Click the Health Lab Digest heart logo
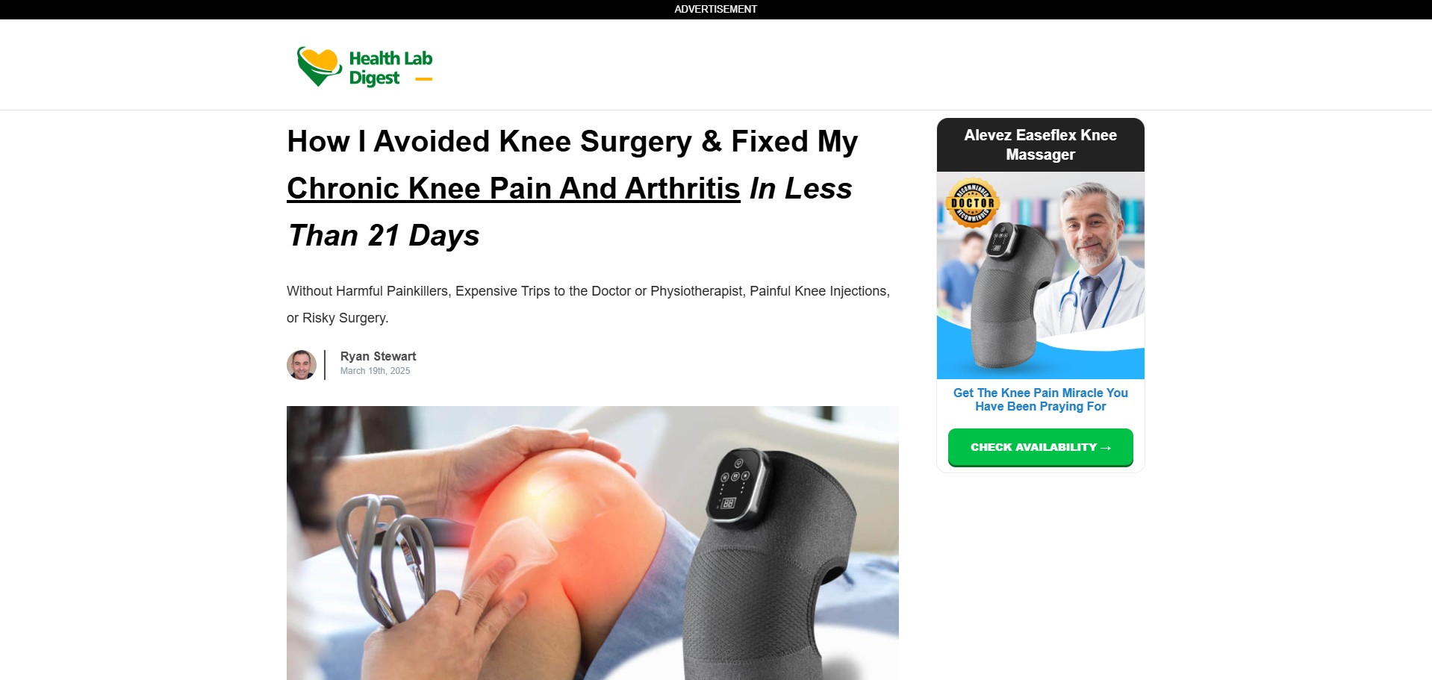 pos(320,66)
